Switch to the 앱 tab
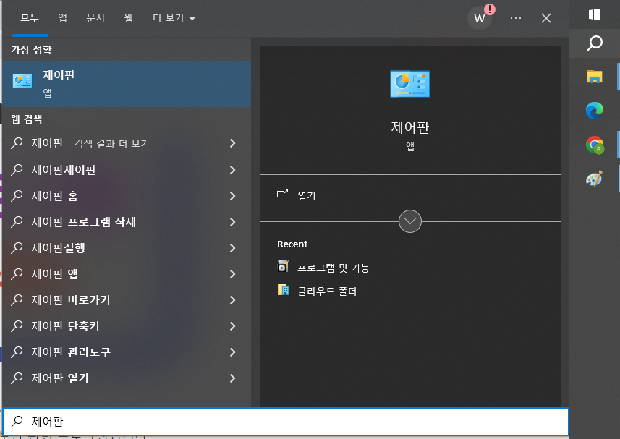 point(62,17)
